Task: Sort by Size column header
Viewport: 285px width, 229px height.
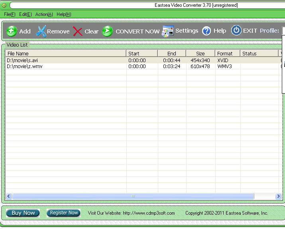Action: pos(200,54)
